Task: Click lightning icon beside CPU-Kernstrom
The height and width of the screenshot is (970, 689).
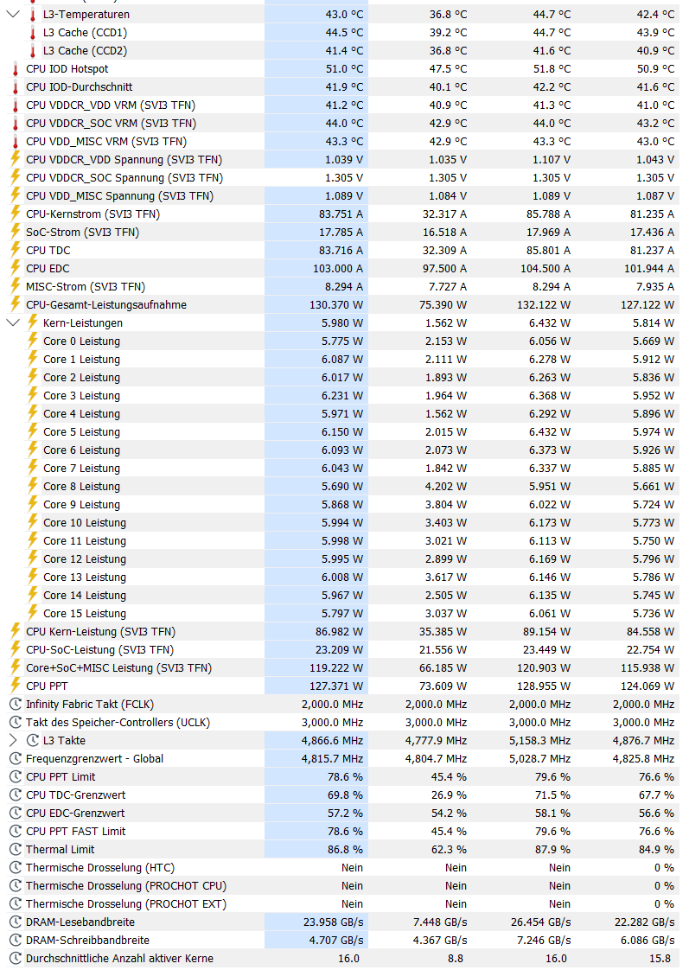Action: click(x=16, y=214)
